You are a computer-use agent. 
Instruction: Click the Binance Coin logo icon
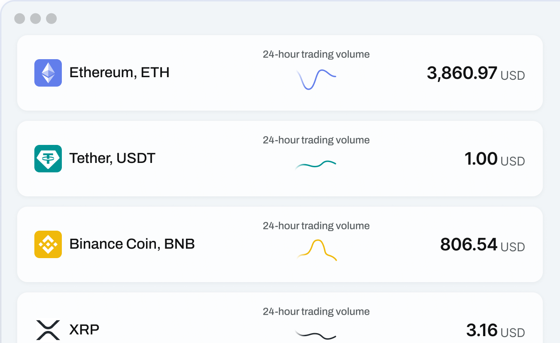click(x=48, y=244)
